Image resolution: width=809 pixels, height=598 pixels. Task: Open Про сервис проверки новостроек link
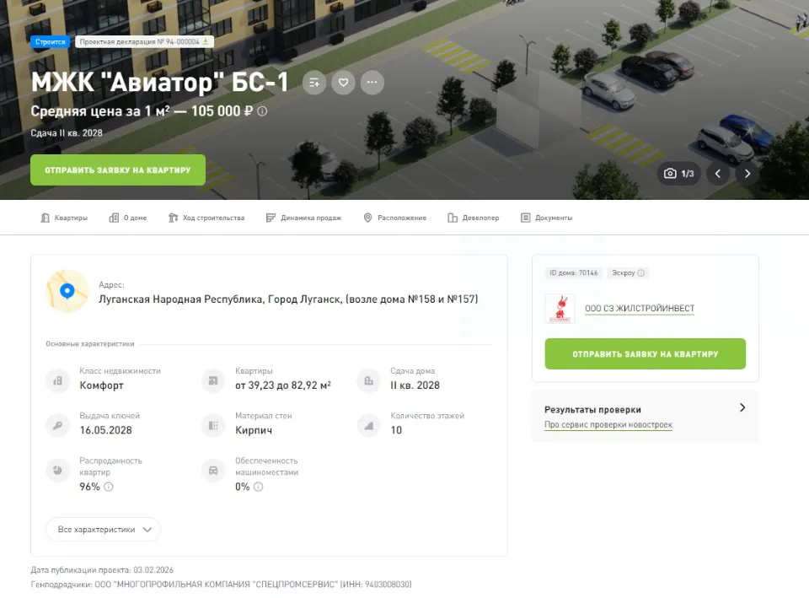tap(608, 424)
